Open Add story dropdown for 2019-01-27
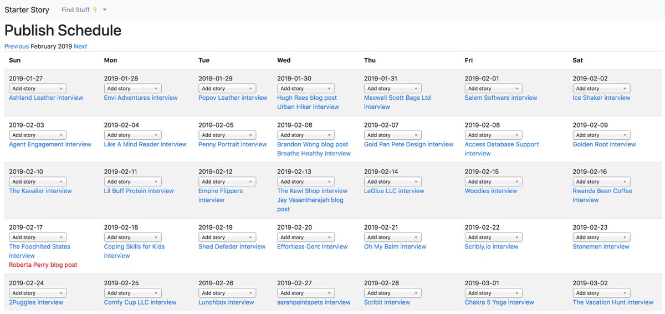 [38, 88]
